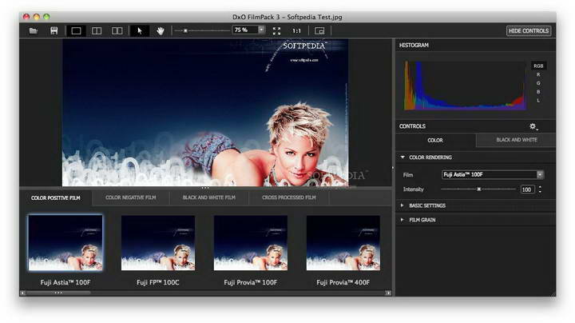Click the open file folder icon
The height and width of the screenshot is (323, 575).
point(34,30)
